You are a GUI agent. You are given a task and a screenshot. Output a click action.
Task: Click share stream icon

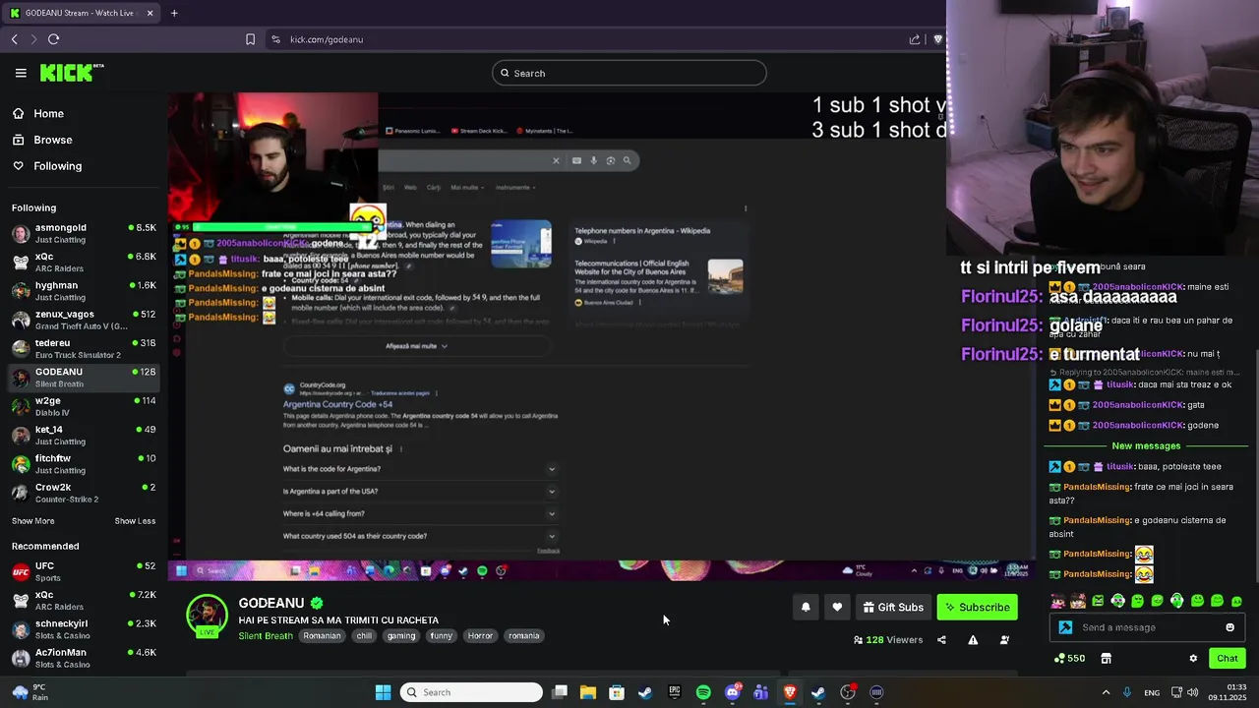941,640
